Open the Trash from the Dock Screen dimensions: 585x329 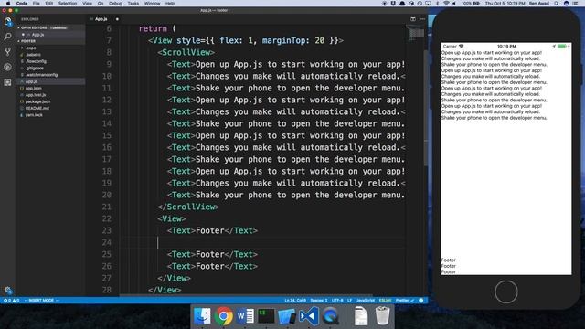coord(382,315)
